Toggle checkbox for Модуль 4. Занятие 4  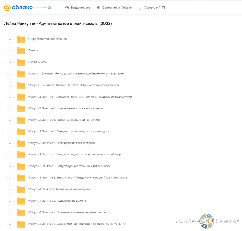tap(10, 224)
